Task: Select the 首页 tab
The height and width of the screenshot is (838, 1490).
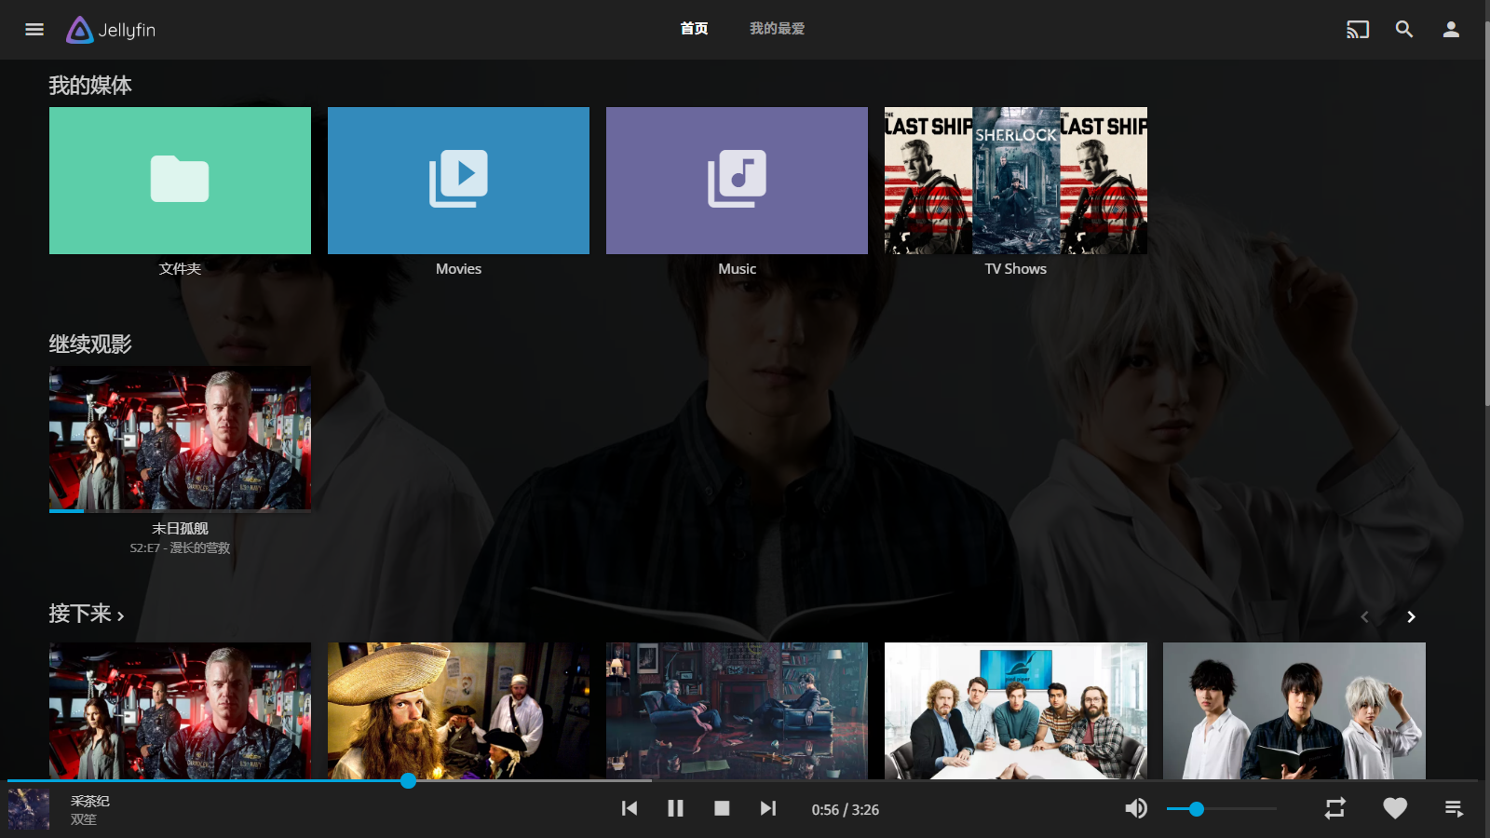Action: point(694,29)
